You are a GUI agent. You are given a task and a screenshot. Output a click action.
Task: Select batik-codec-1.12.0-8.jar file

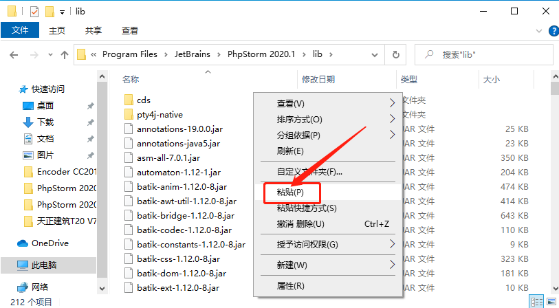184,230
